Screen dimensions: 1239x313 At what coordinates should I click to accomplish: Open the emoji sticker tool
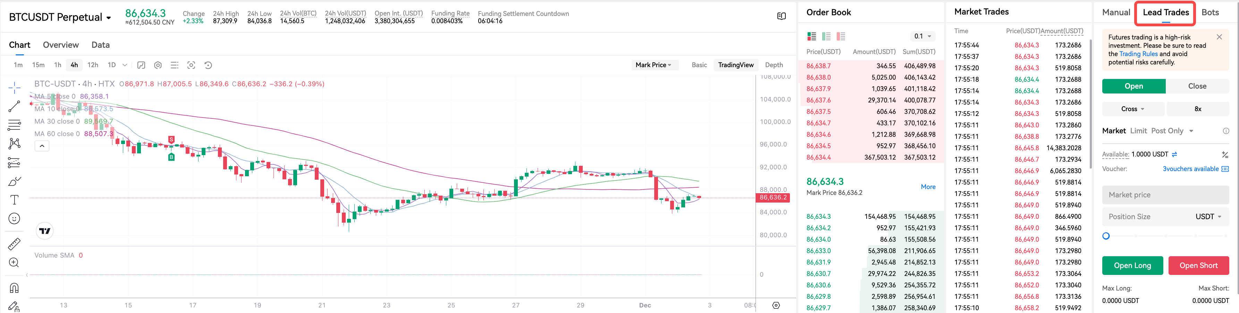15,219
